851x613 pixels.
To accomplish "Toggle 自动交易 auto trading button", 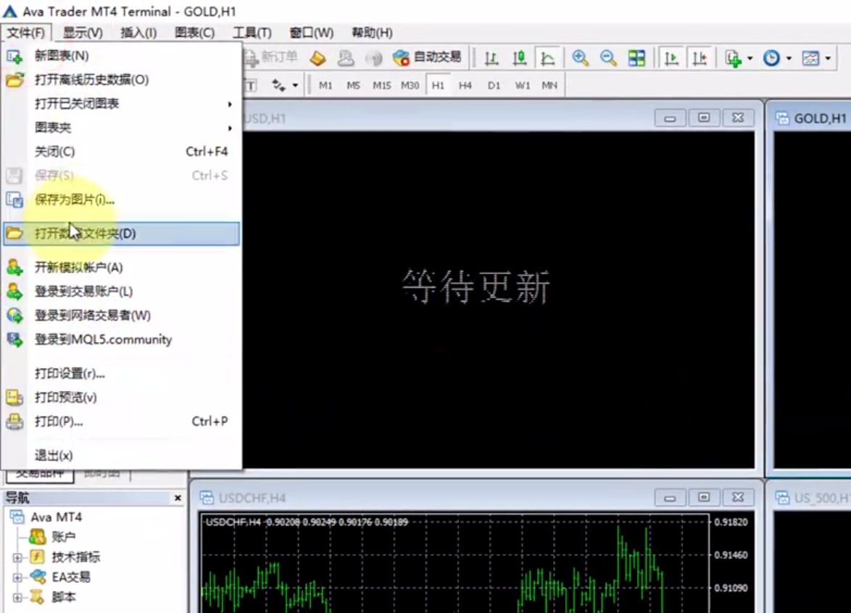I will (427, 57).
